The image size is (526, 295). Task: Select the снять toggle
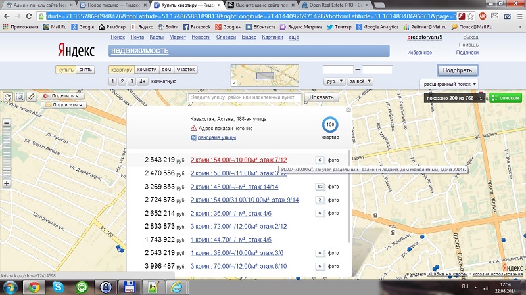(85, 70)
